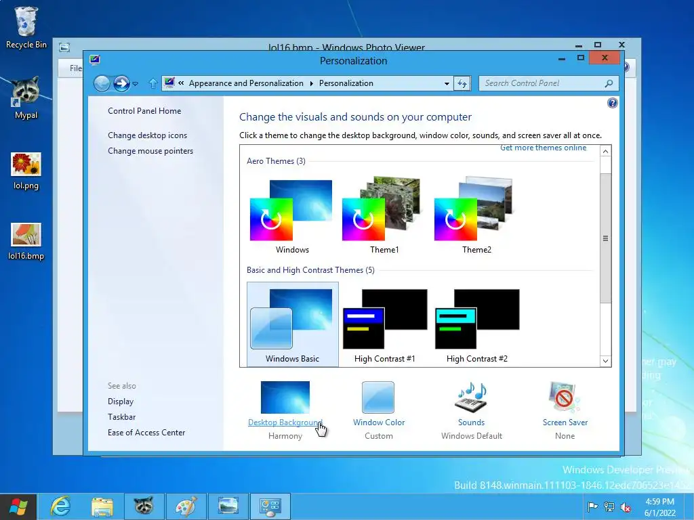
Task: Open the Desktop Background link
Action: [x=285, y=422]
